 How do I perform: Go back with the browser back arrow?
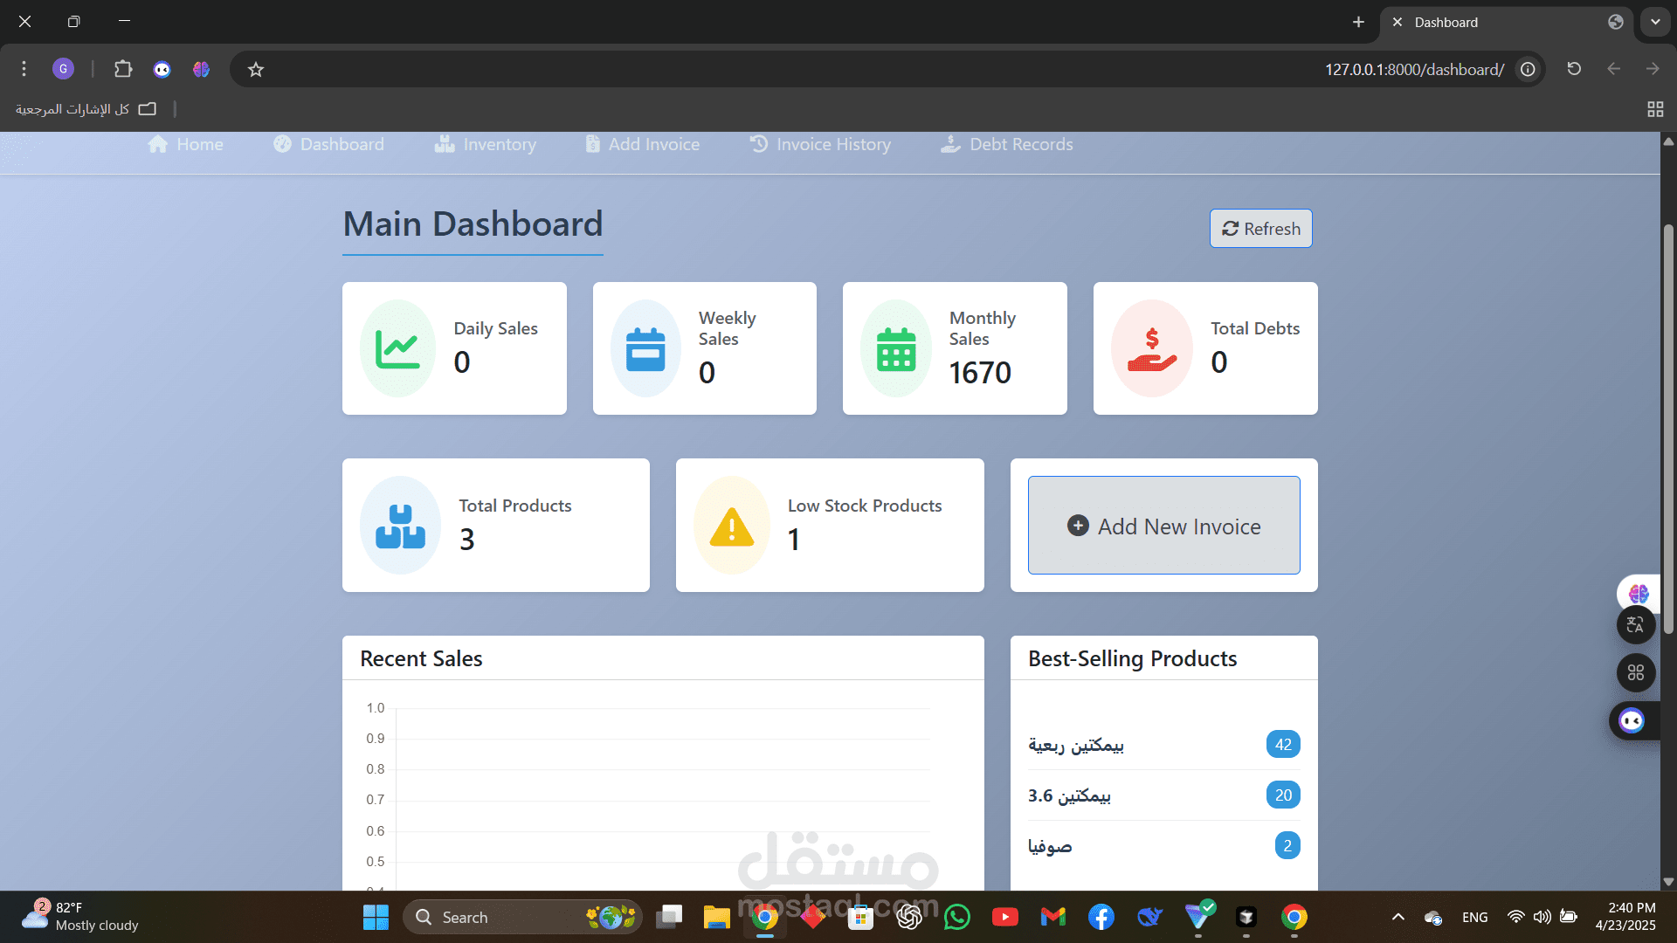(1613, 68)
